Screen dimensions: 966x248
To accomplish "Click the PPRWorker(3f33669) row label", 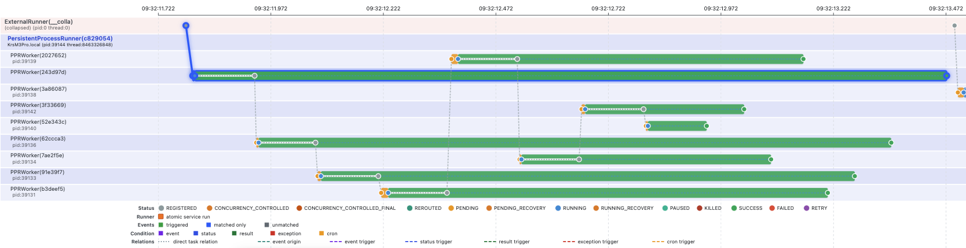I will (x=38, y=105).
